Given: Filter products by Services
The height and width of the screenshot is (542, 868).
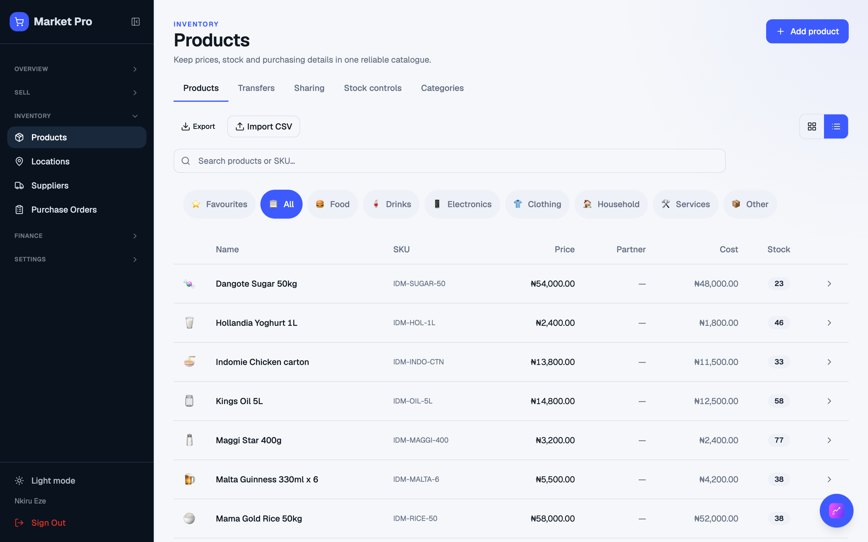Looking at the screenshot, I should pyautogui.click(x=685, y=204).
